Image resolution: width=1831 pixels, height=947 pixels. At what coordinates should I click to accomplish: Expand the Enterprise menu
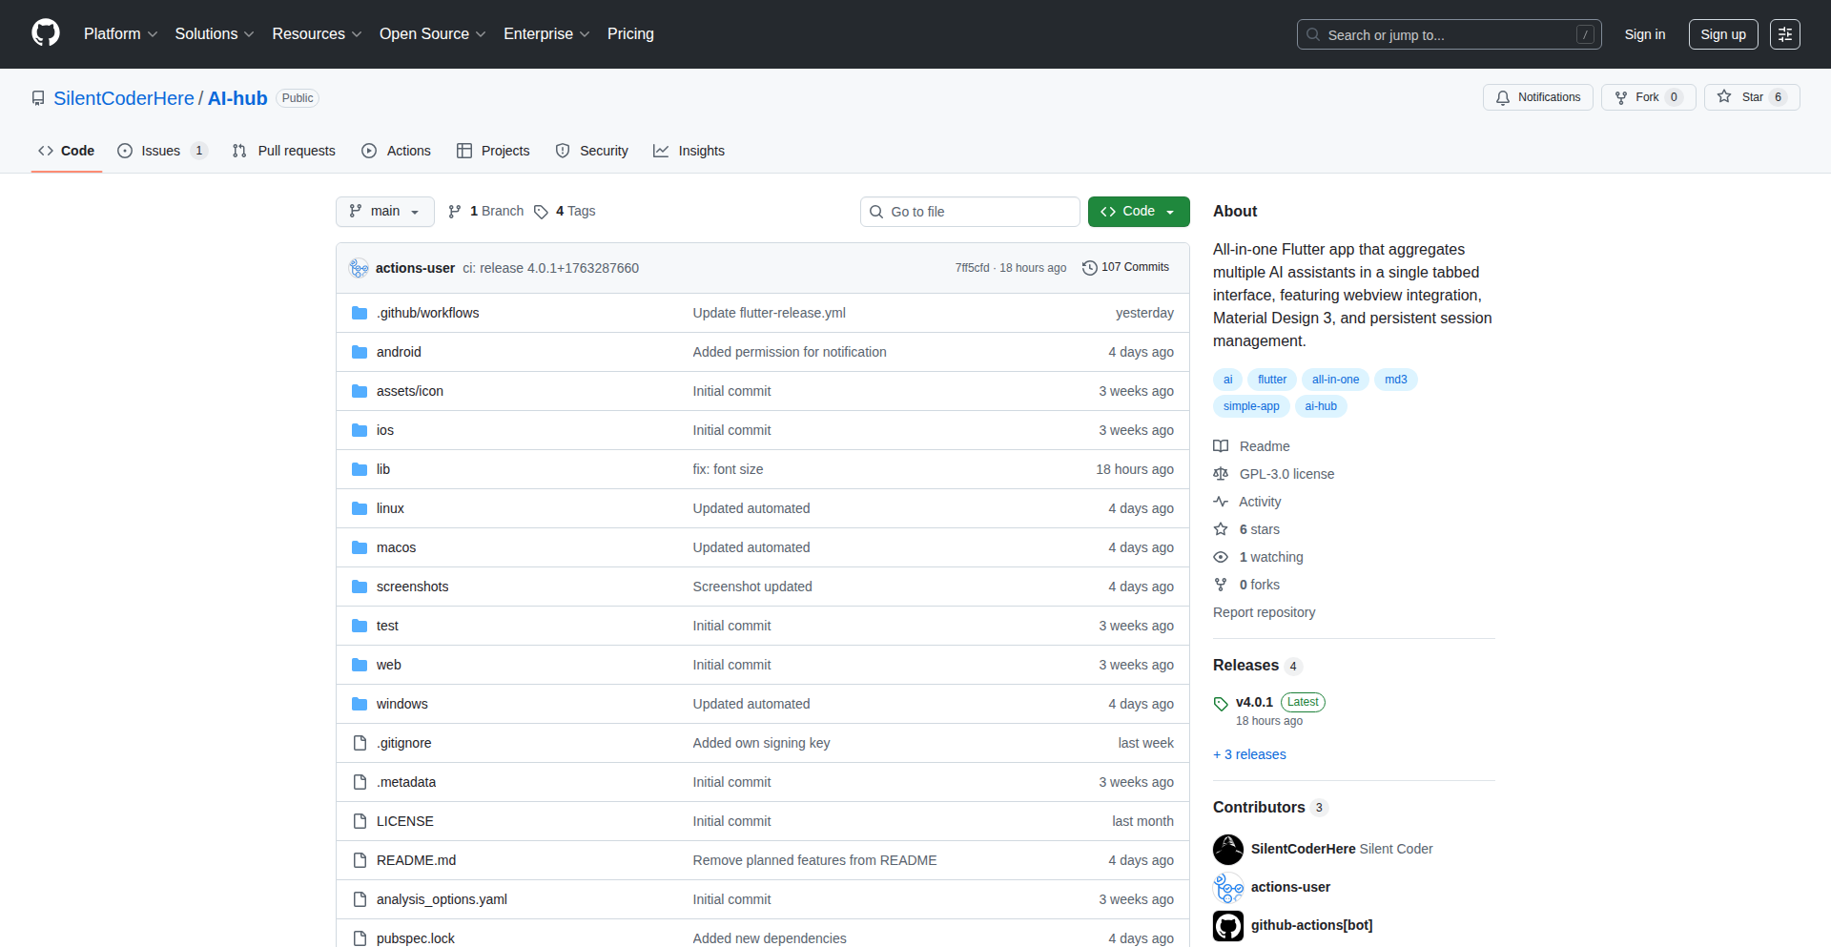pos(546,34)
